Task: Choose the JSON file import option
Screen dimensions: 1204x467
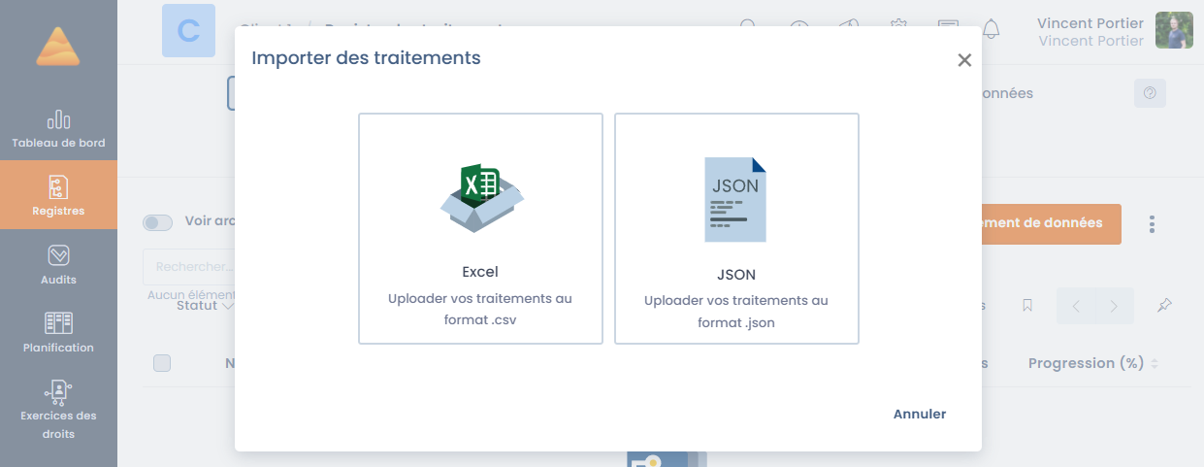Action: point(736,228)
